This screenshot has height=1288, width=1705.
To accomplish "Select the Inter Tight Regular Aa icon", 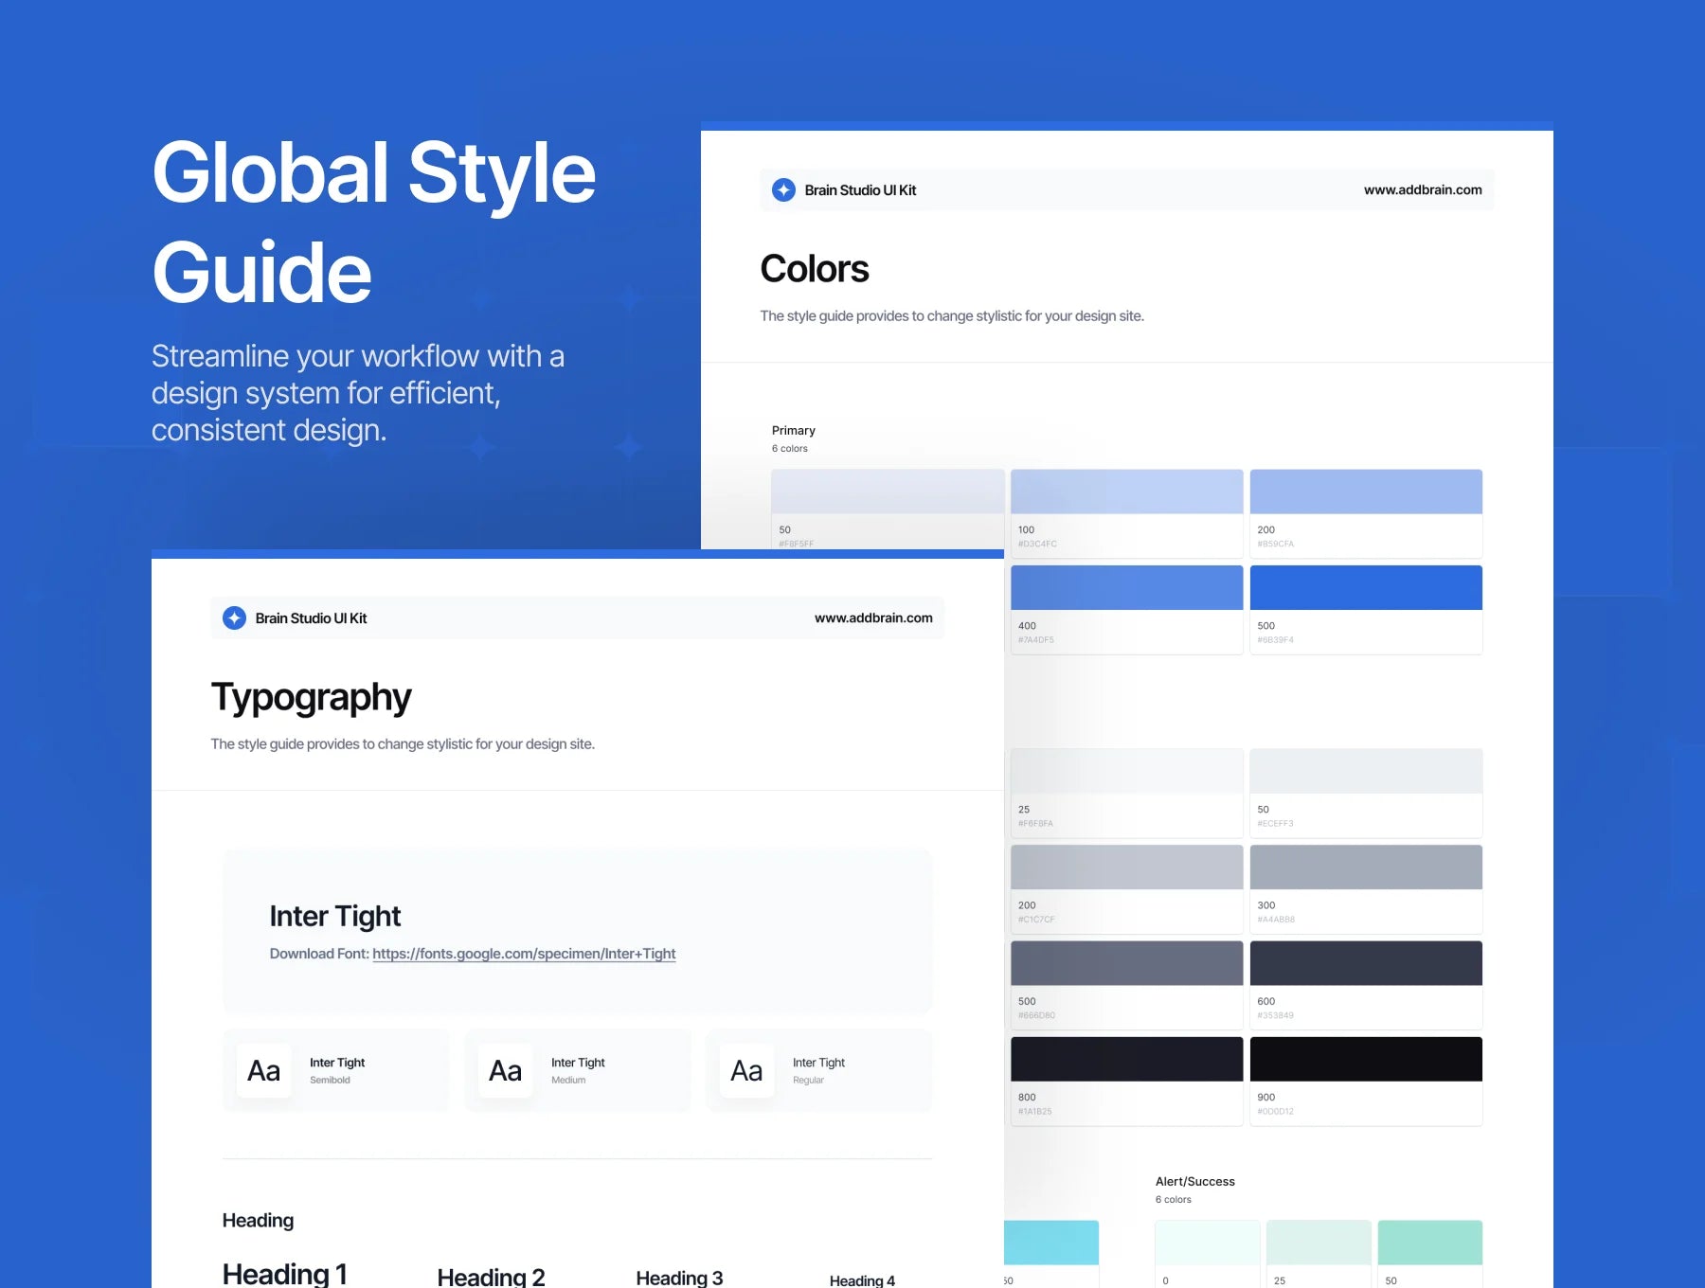I will tap(746, 1070).
